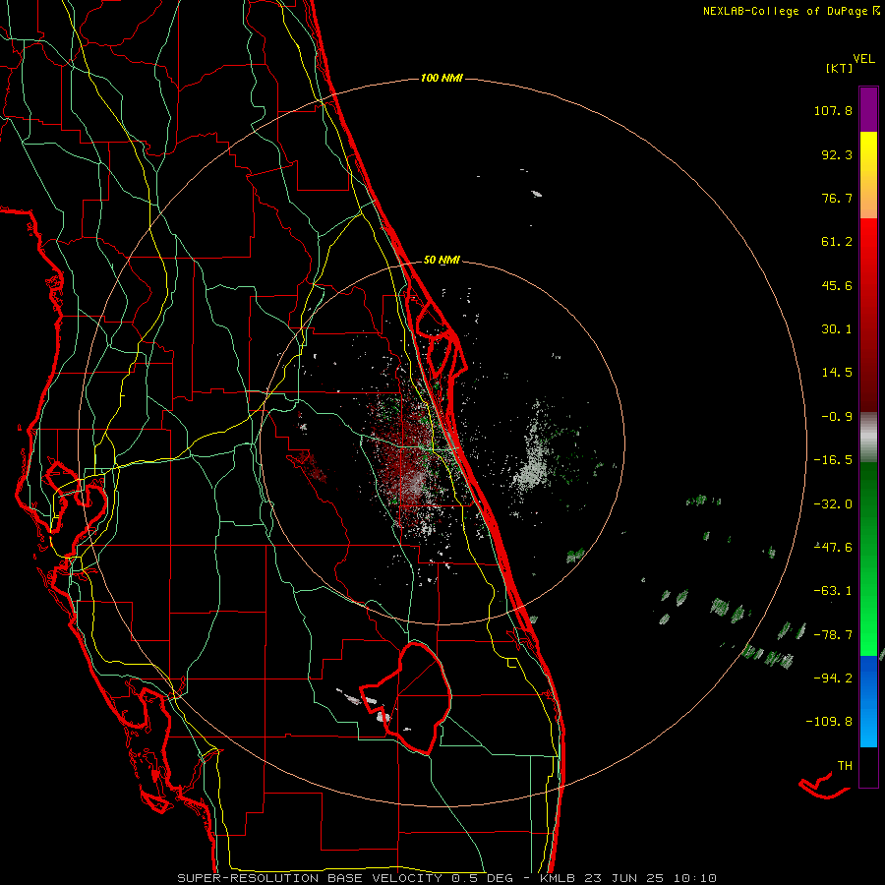Pick the gray near-zero segment of the color bar

click(868, 436)
